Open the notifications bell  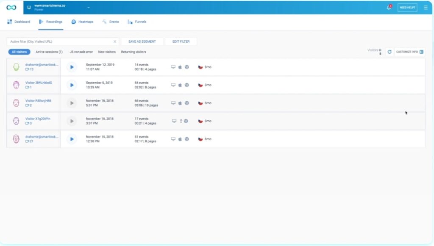pyautogui.click(x=389, y=8)
